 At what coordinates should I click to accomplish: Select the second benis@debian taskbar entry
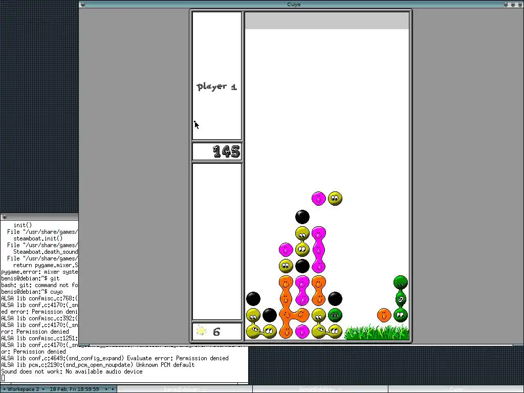320,389
